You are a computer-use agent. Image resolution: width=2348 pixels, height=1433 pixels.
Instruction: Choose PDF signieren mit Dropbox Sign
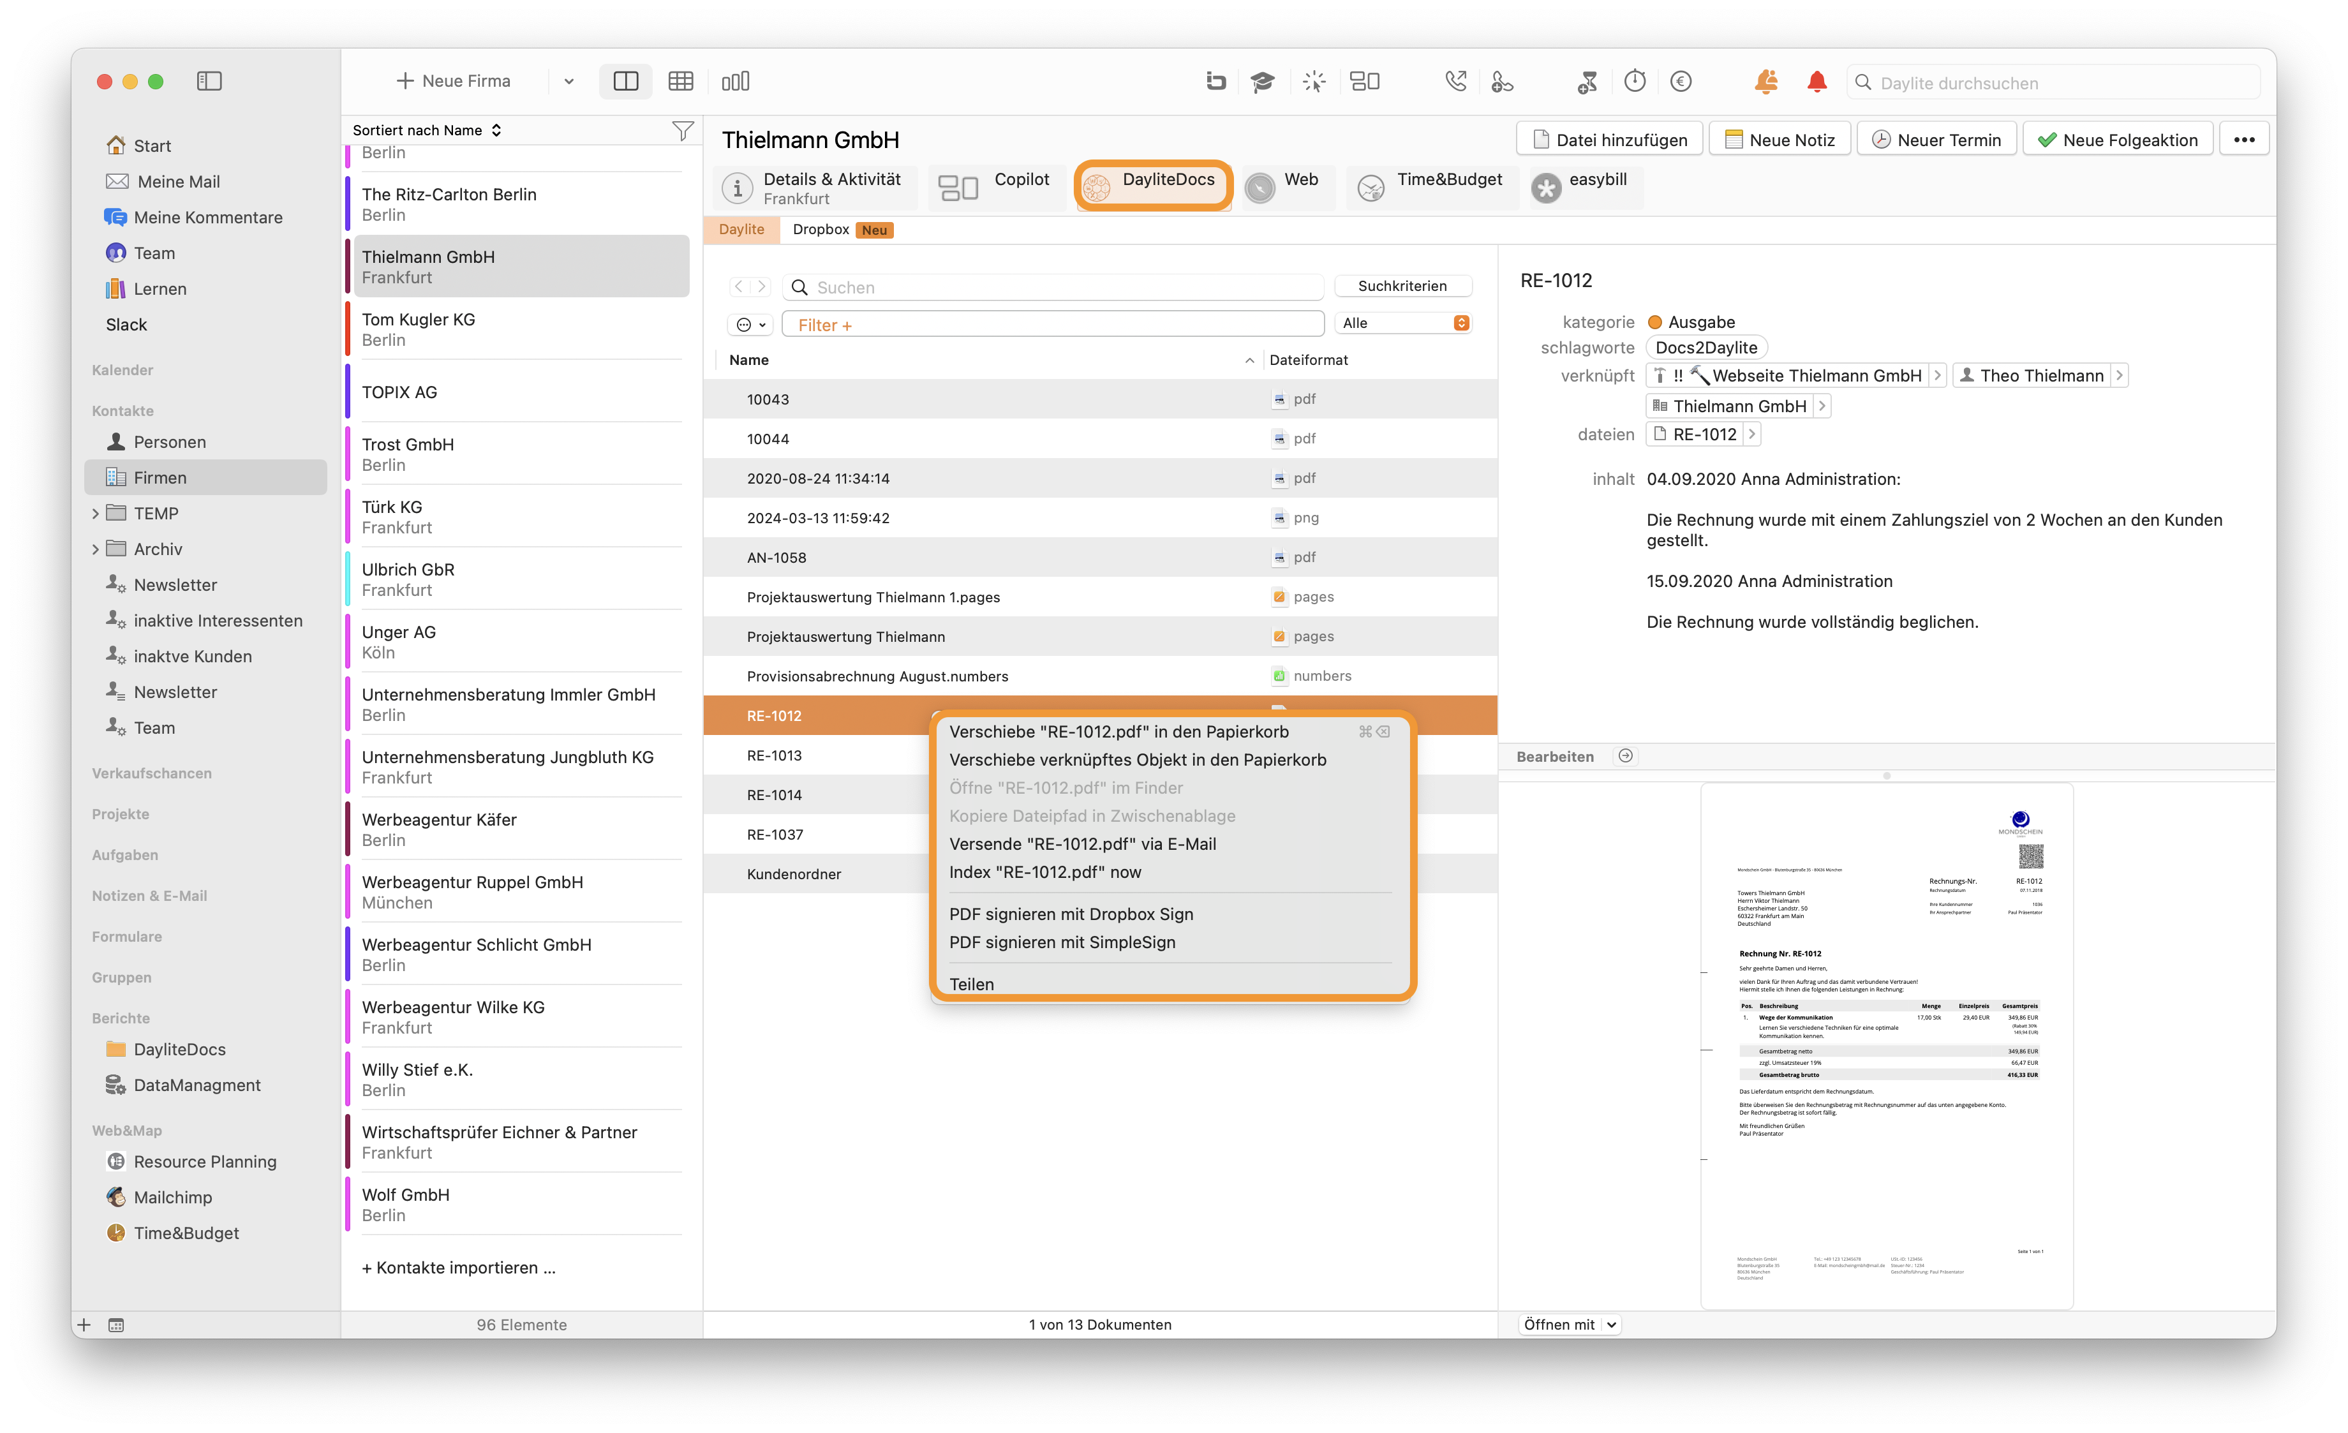pyautogui.click(x=1071, y=915)
